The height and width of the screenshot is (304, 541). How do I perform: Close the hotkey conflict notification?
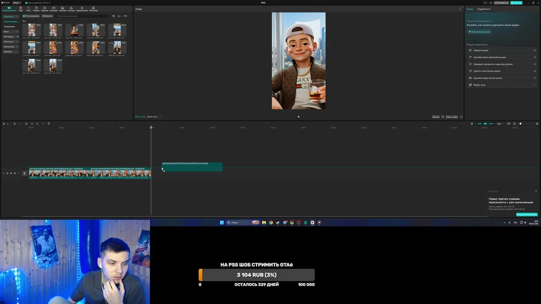(x=536, y=191)
